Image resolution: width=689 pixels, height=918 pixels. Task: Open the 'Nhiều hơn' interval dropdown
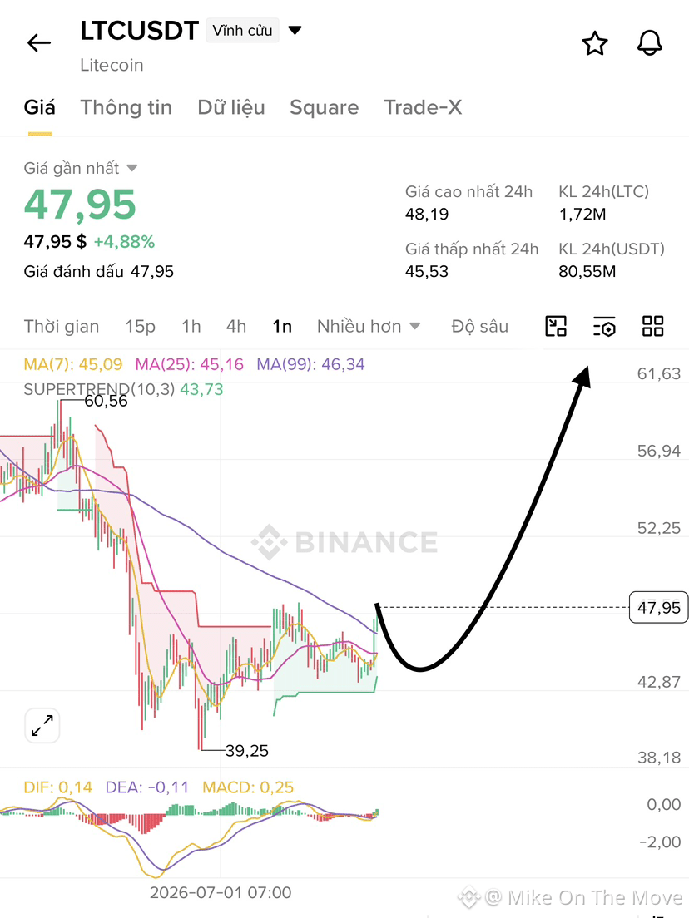click(x=369, y=326)
